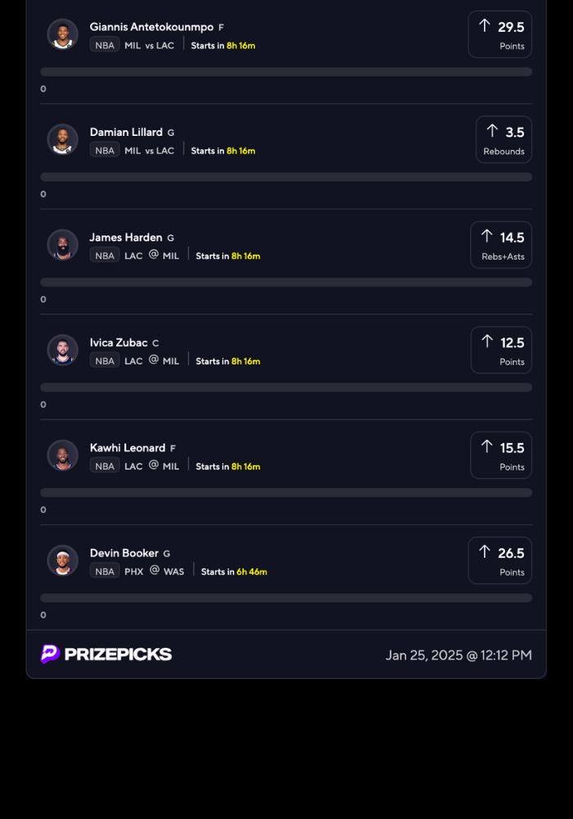Select the 29.5 Points more pick
573x819 pixels.
(x=499, y=34)
